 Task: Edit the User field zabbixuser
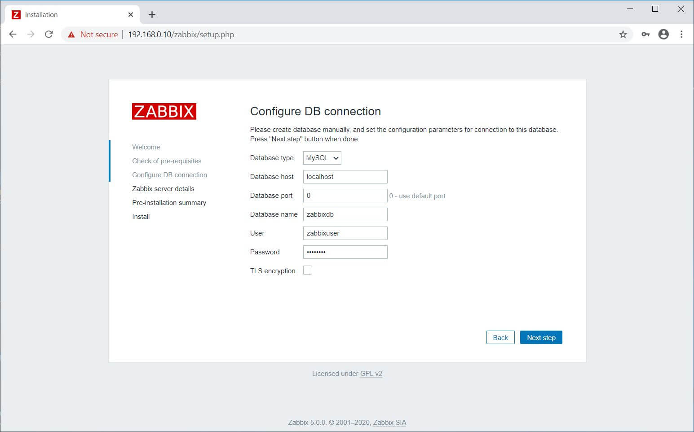[345, 233]
